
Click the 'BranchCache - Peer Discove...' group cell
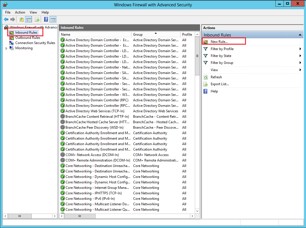pos(156,128)
